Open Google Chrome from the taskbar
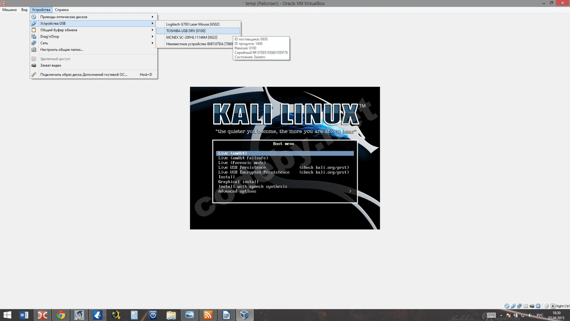Image resolution: width=570 pixels, height=321 pixels. coord(61,315)
